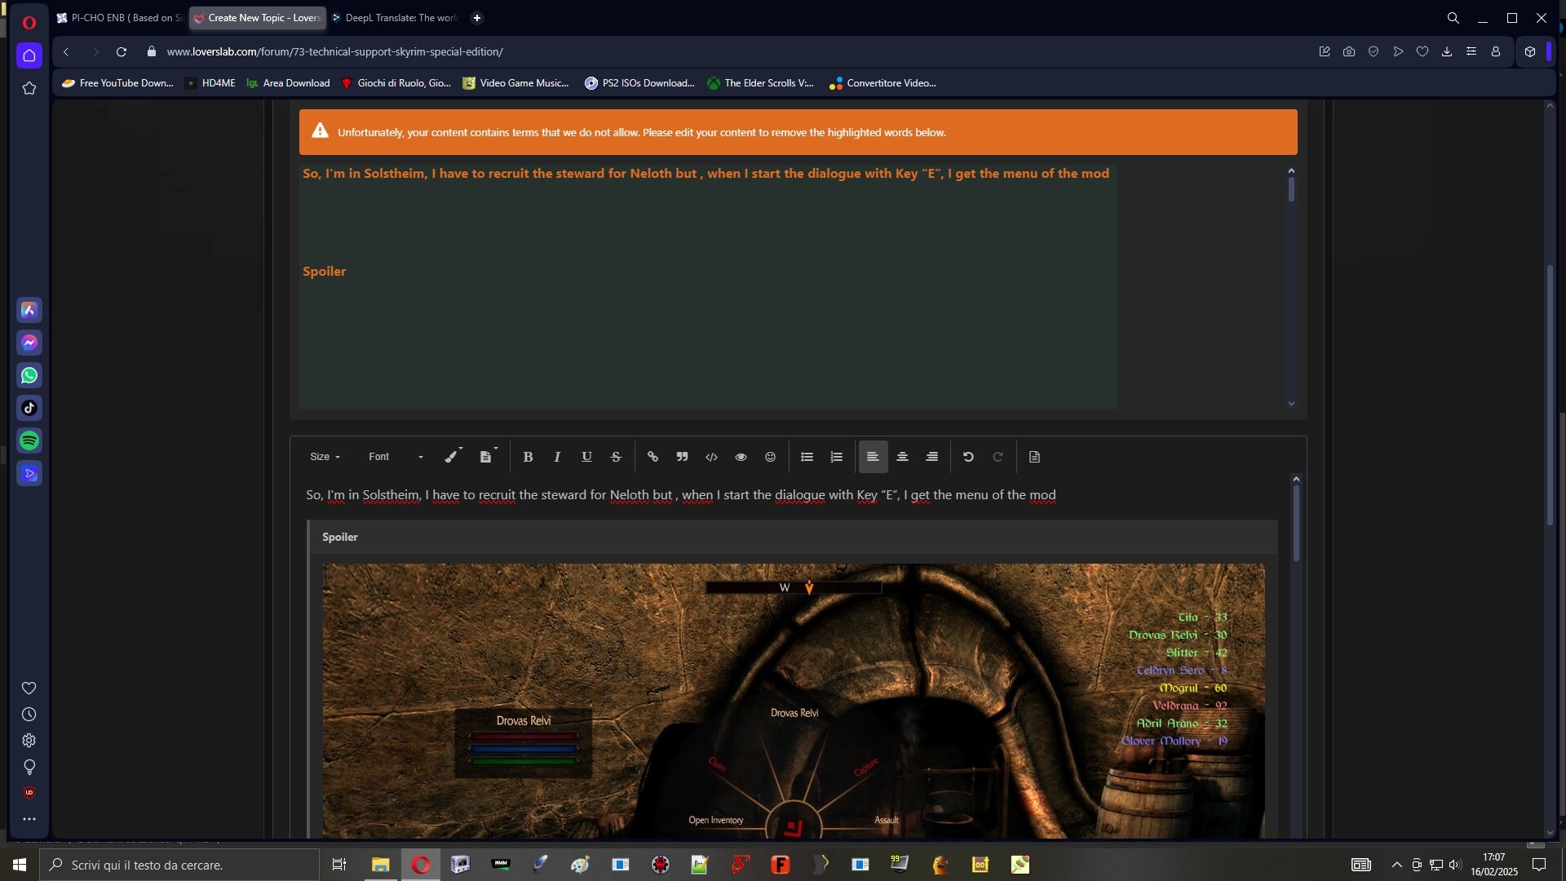Toggle bold formatting
1566x881 pixels.
pos(528,457)
